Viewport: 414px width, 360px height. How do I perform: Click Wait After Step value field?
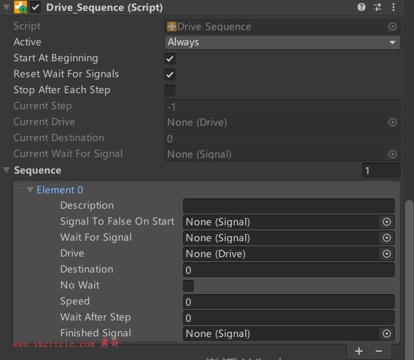[289, 318]
